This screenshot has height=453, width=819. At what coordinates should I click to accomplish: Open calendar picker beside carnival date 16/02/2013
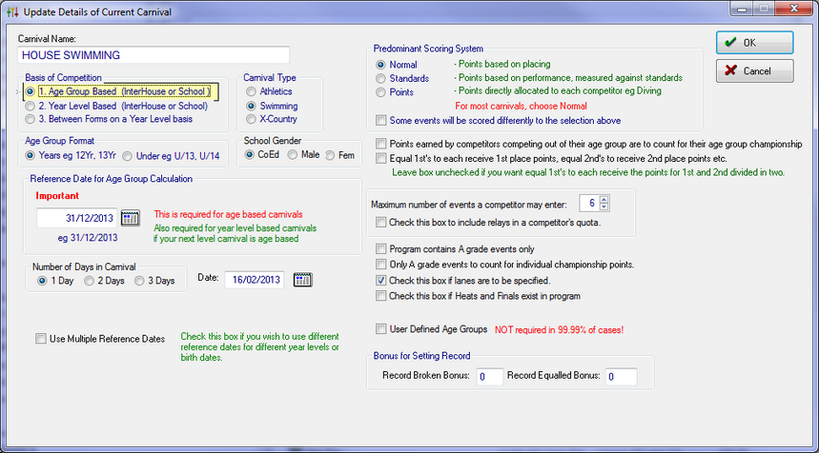[x=303, y=280]
